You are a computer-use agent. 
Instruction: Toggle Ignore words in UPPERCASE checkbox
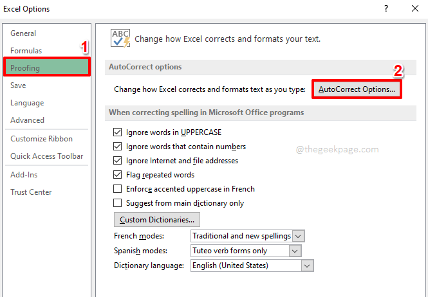coord(118,132)
